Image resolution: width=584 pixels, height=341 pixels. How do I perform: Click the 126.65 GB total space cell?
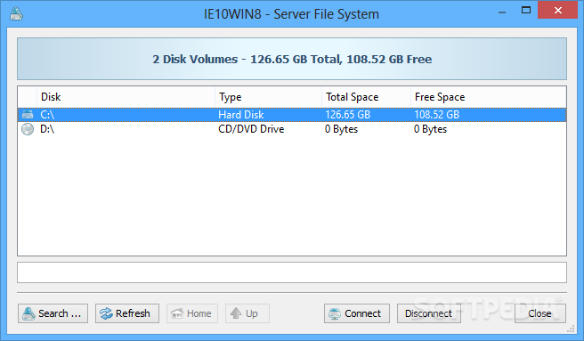click(348, 115)
